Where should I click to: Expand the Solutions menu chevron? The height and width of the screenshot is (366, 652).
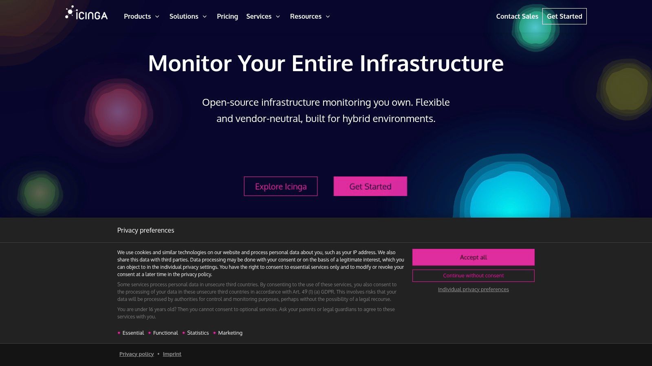(205, 17)
